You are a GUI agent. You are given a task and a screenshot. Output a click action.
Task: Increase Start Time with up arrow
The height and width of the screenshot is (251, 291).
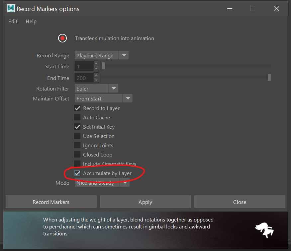96,64
